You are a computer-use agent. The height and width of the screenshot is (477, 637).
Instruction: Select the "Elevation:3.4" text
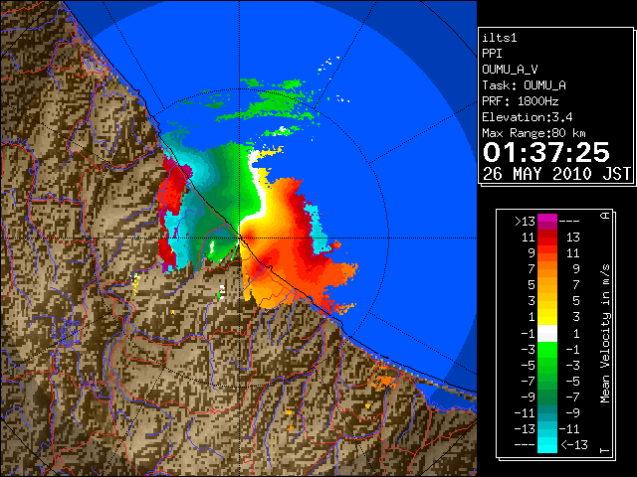point(528,117)
